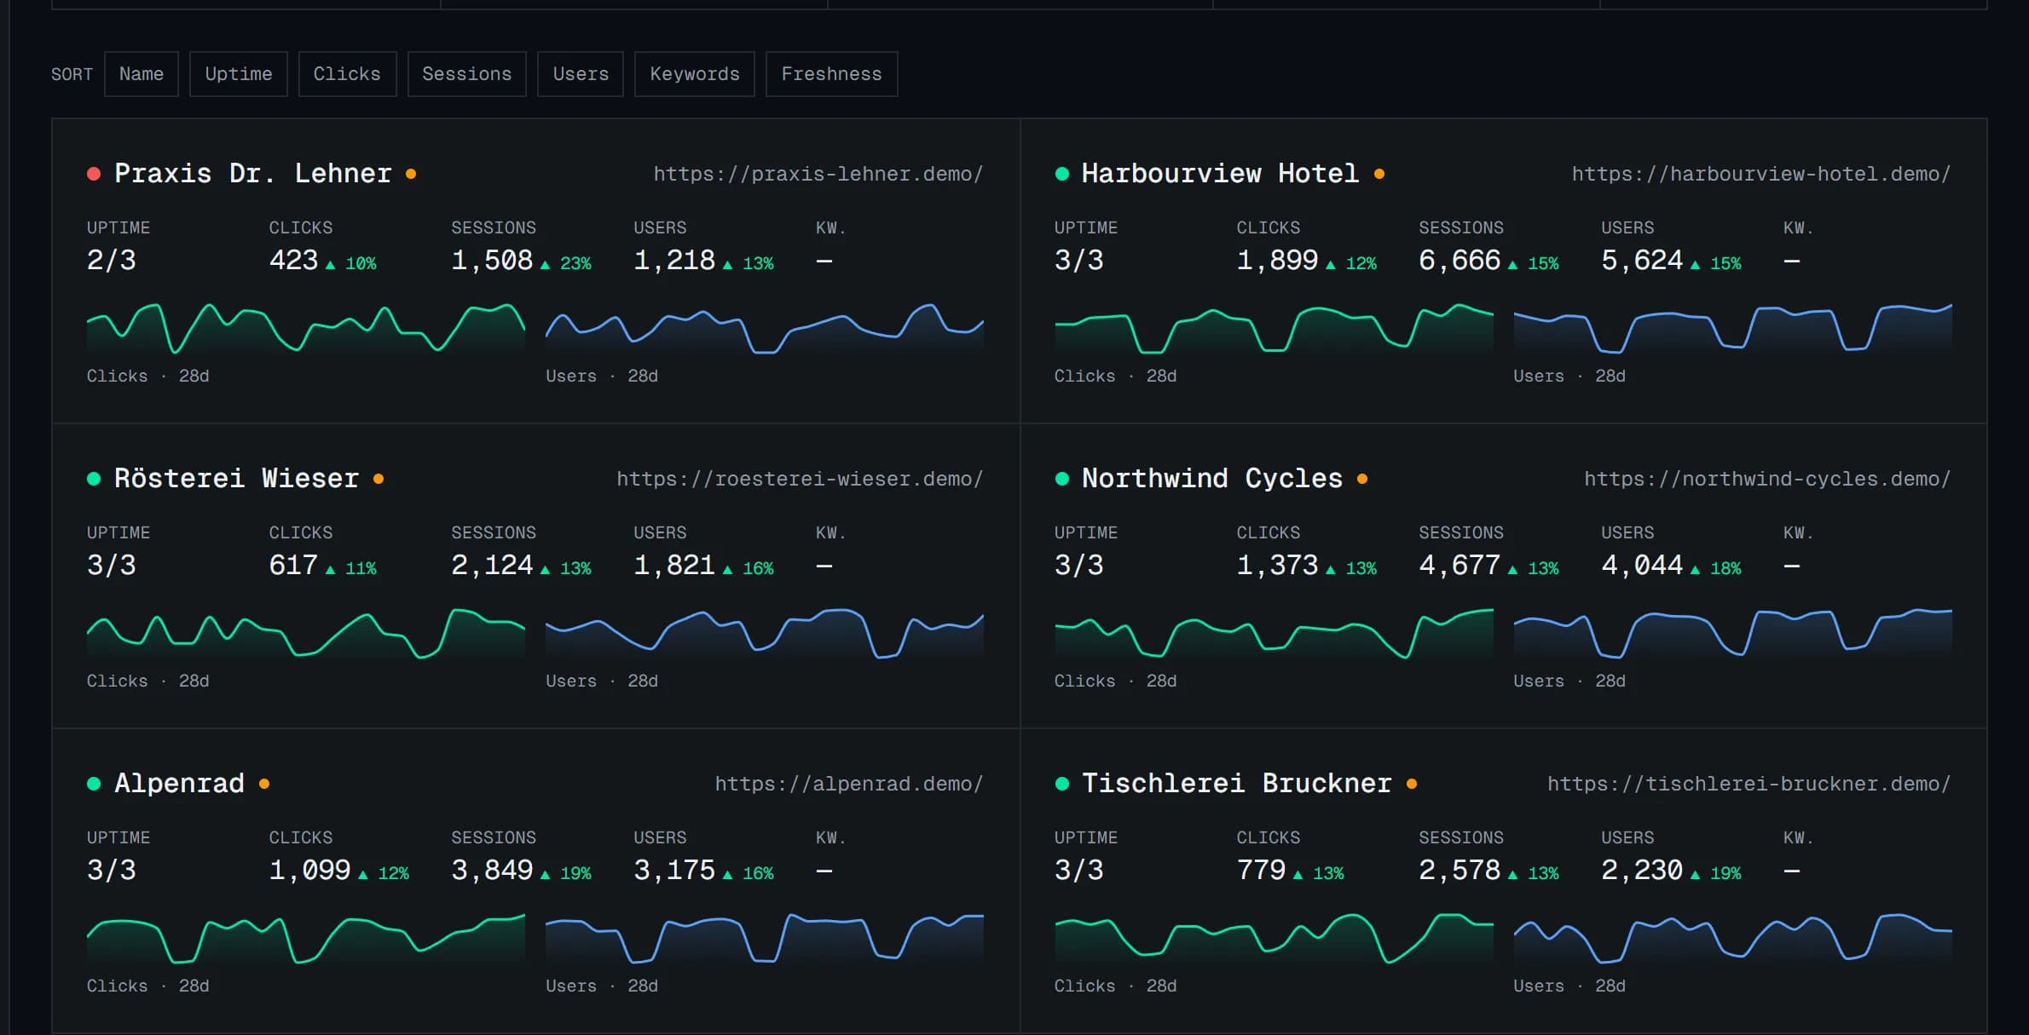Open Tischlerei Bruckner site card title
The width and height of the screenshot is (2029, 1035).
click(1237, 784)
